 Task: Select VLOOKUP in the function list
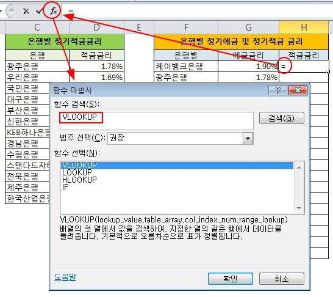[177, 166]
